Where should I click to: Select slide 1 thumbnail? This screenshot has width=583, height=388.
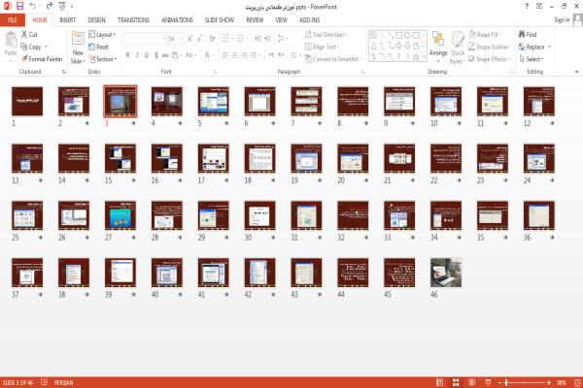(x=27, y=101)
